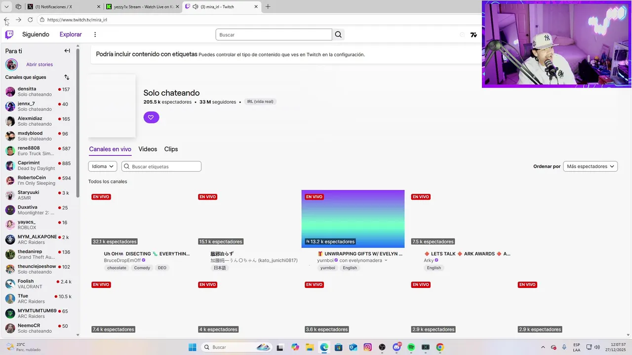Open the Explorar section
The width and height of the screenshot is (632, 355).
(71, 35)
